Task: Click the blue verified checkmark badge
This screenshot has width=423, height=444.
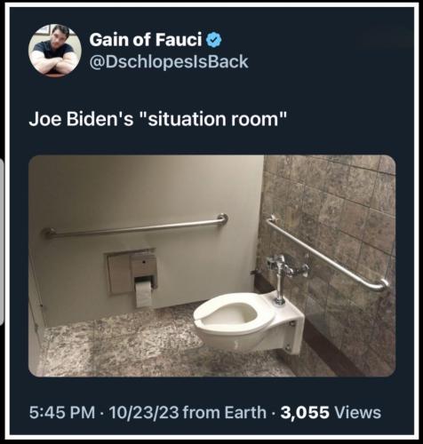Action: click(x=214, y=40)
